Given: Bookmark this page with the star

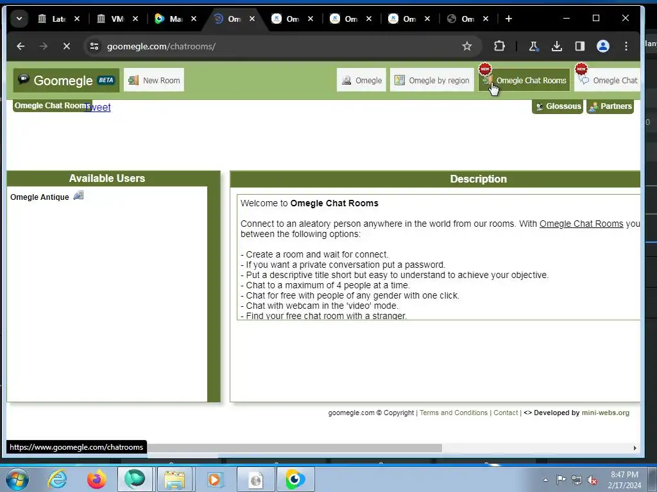Looking at the screenshot, I should [x=467, y=46].
